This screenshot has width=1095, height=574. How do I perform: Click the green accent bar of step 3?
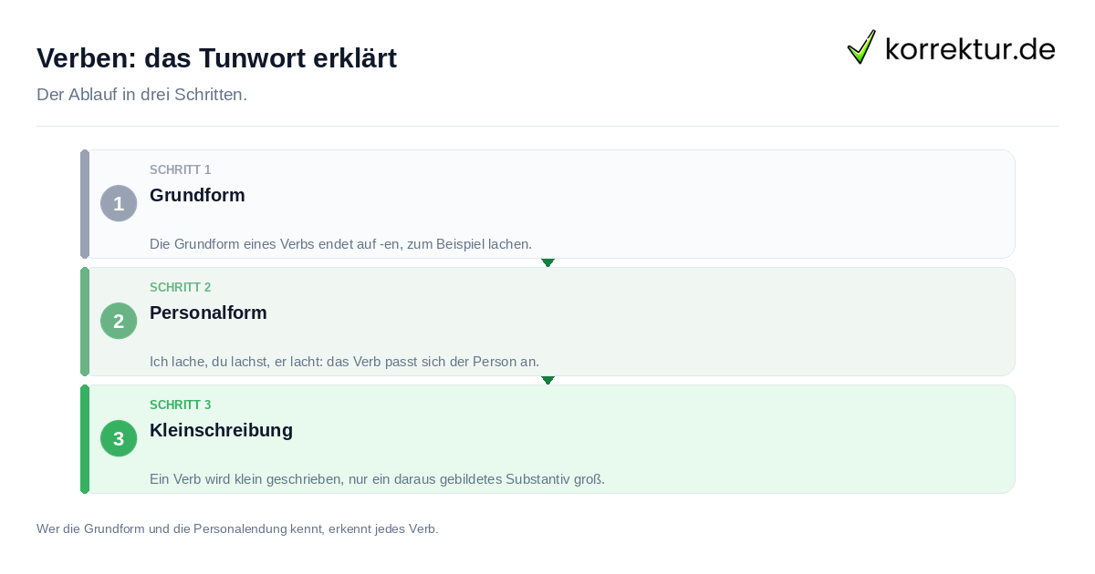coord(85,439)
